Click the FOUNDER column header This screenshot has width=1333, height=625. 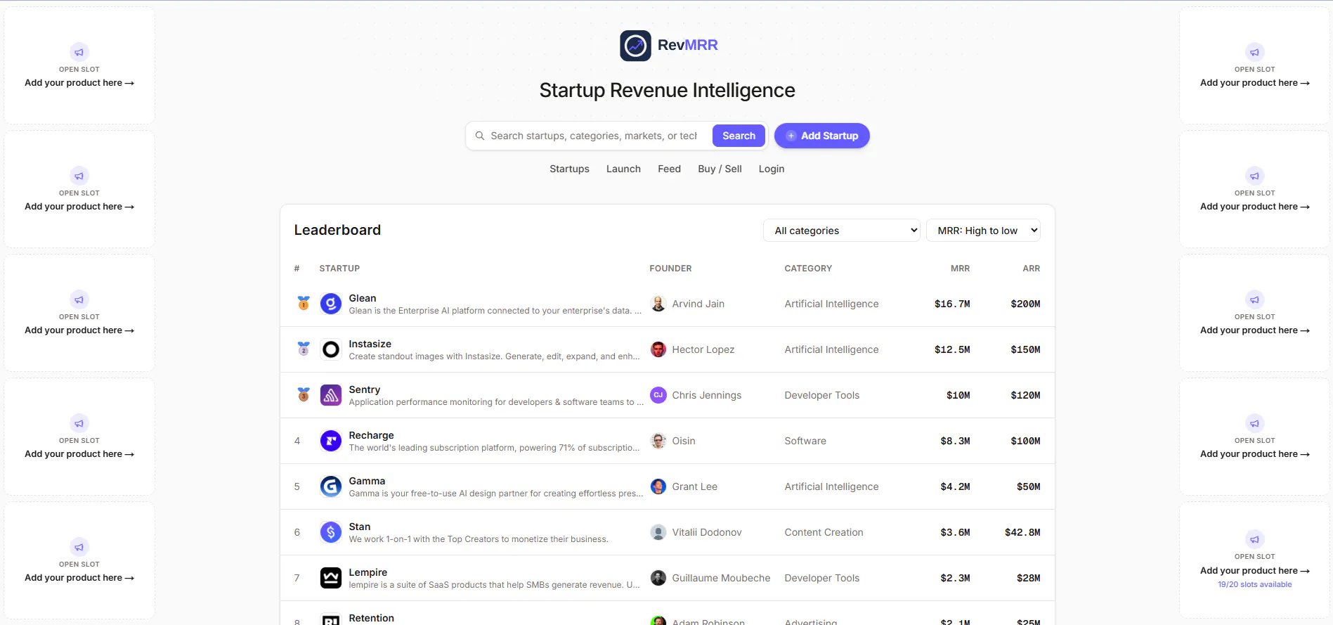pyautogui.click(x=670, y=269)
